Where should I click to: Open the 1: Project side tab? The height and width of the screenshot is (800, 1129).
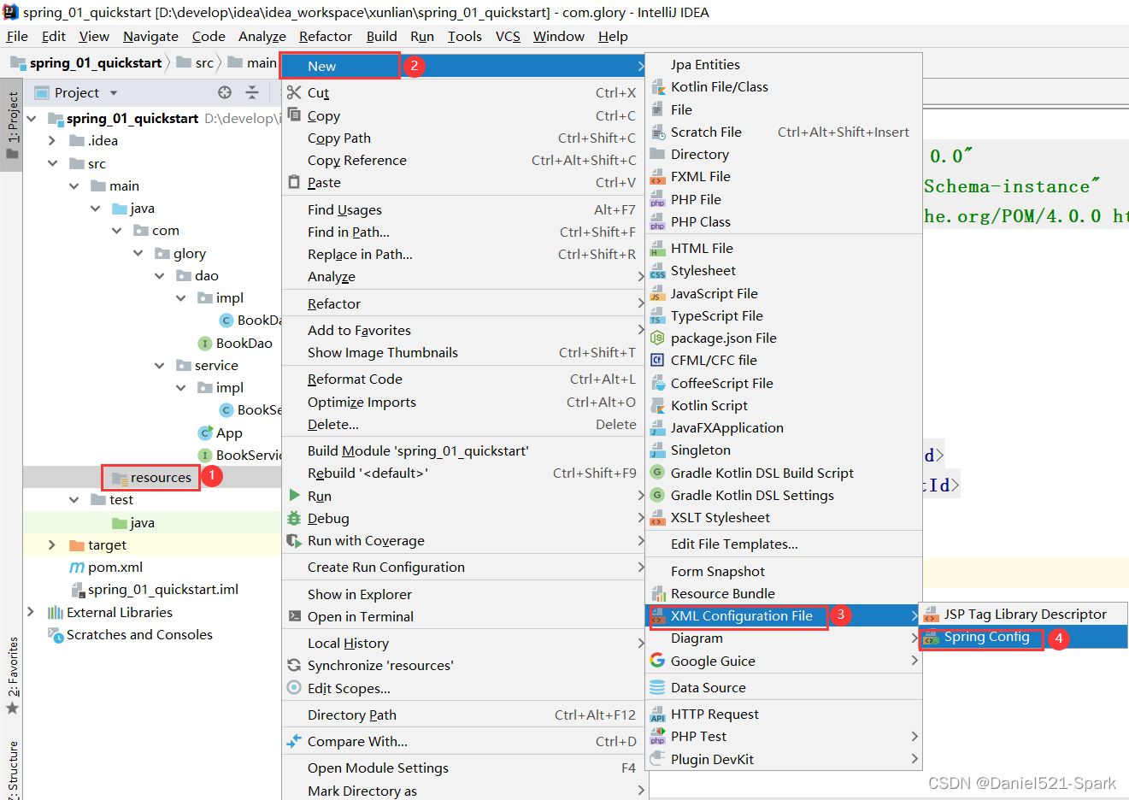[x=12, y=126]
